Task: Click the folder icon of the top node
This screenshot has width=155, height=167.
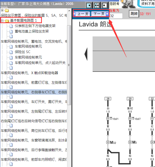Action: [x=7, y=10]
